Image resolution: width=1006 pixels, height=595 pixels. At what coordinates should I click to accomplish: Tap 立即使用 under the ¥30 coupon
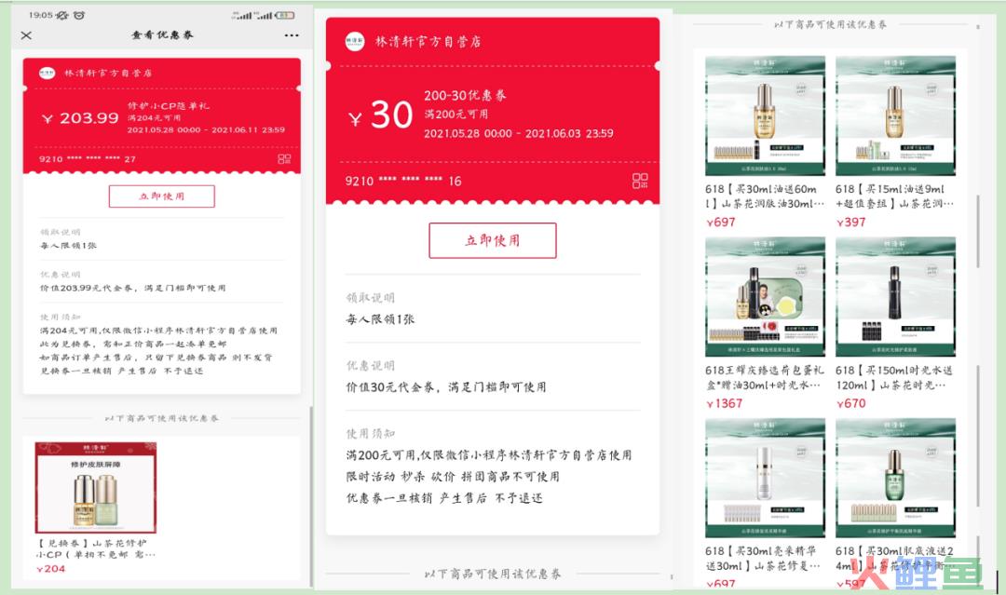click(x=492, y=240)
